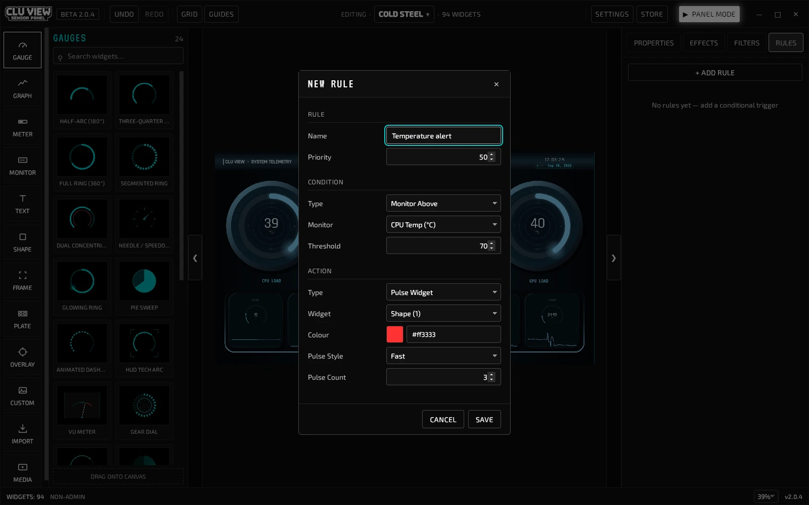Open the Widget dropdown showing Shape (1)
The width and height of the screenshot is (809, 505).
pyautogui.click(x=443, y=314)
